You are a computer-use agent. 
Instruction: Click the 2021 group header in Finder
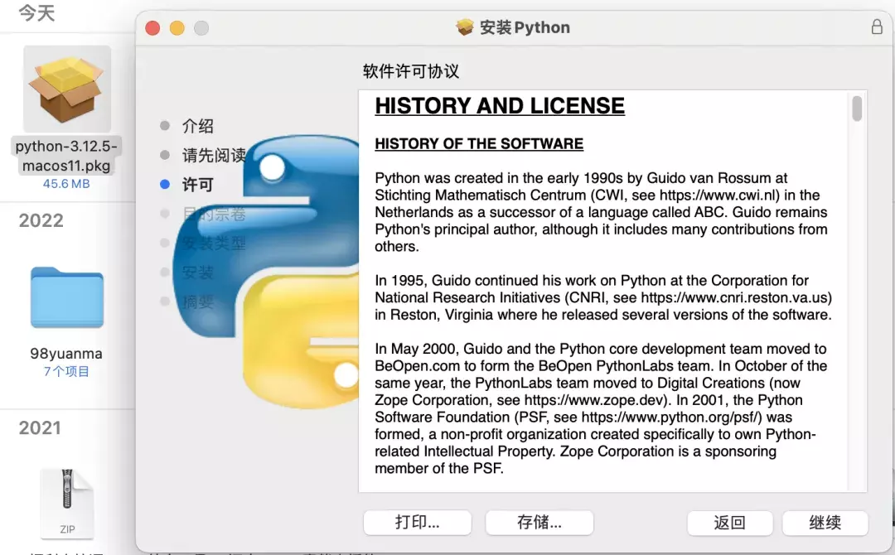40,427
